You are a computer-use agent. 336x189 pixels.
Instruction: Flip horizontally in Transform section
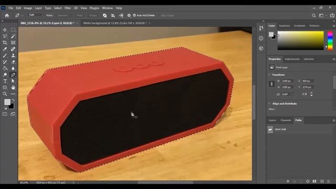click(304, 94)
